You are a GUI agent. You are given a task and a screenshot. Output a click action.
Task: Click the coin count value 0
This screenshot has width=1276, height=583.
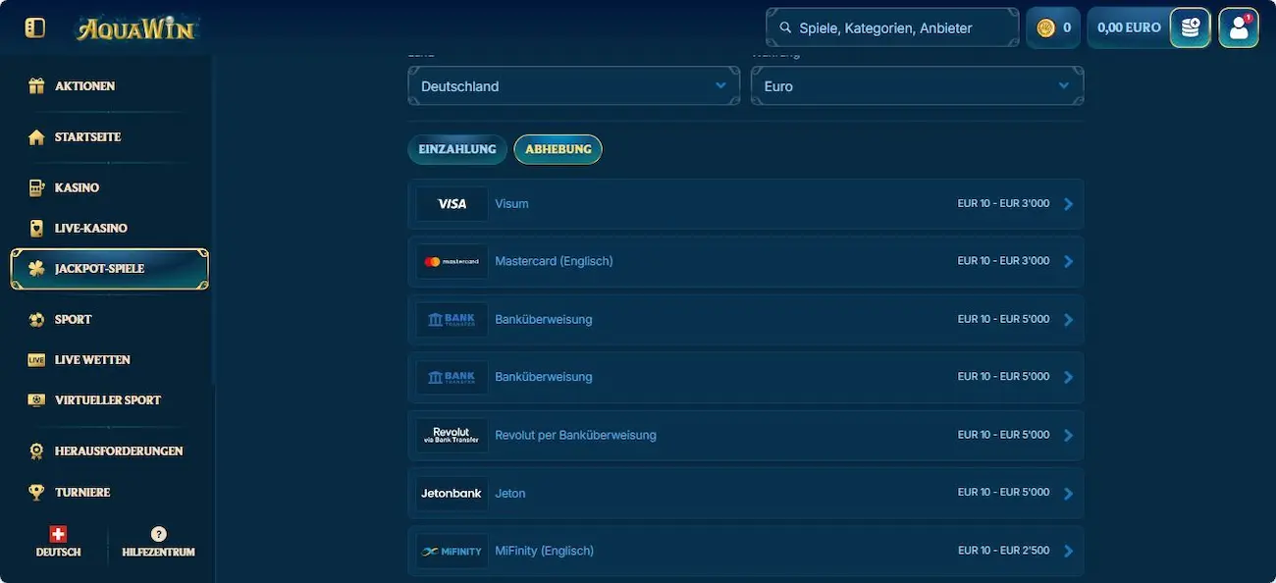pos(1067,28)
